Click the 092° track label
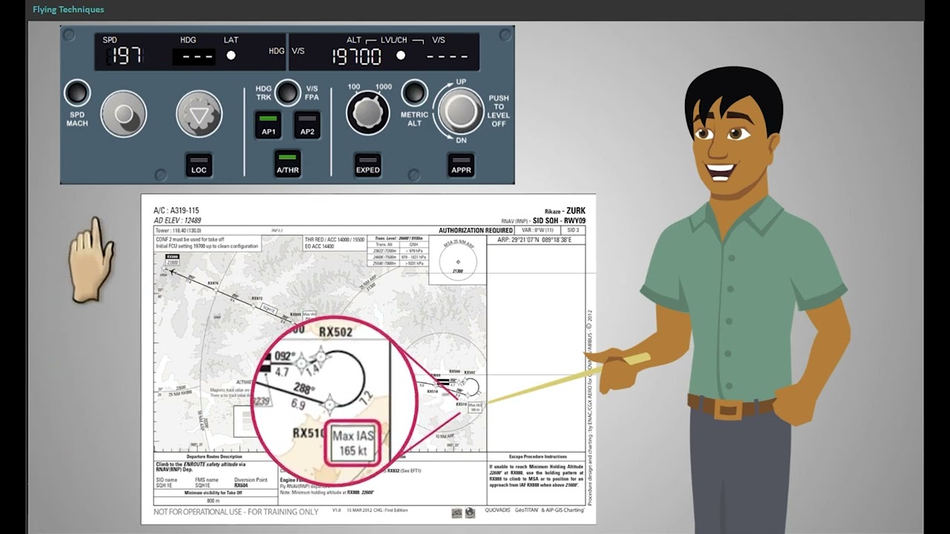Image resolution: width=950 pixels, height=534 pixels. point(284,356)
